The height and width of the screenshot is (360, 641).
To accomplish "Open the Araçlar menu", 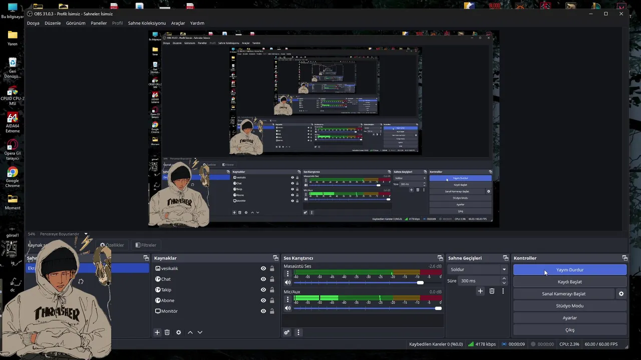I will 178,23.
